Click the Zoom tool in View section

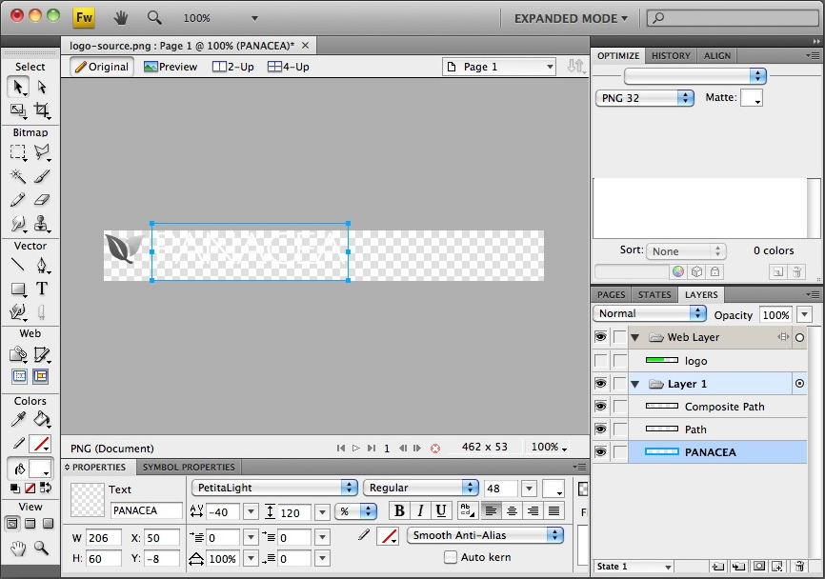point(42,548)
